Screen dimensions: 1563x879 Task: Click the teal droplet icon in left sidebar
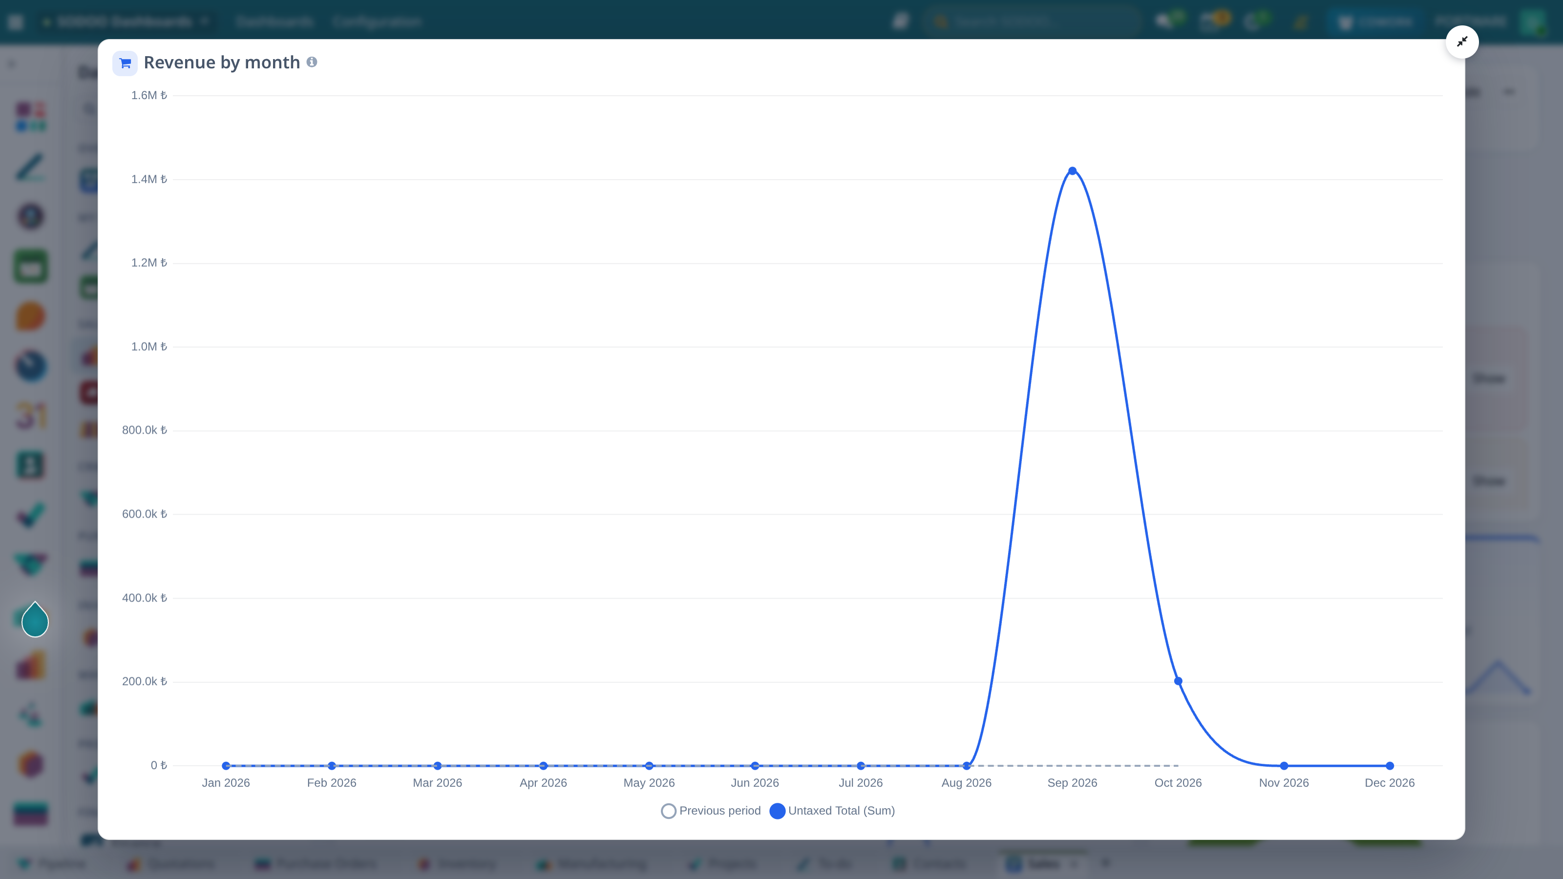click(35, 619)
